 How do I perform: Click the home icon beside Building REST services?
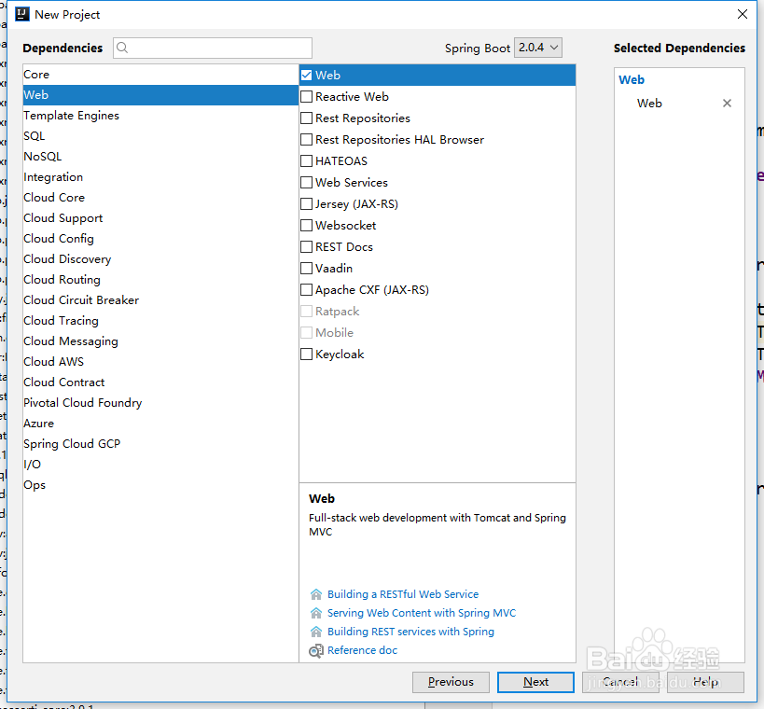pos(316,632)
